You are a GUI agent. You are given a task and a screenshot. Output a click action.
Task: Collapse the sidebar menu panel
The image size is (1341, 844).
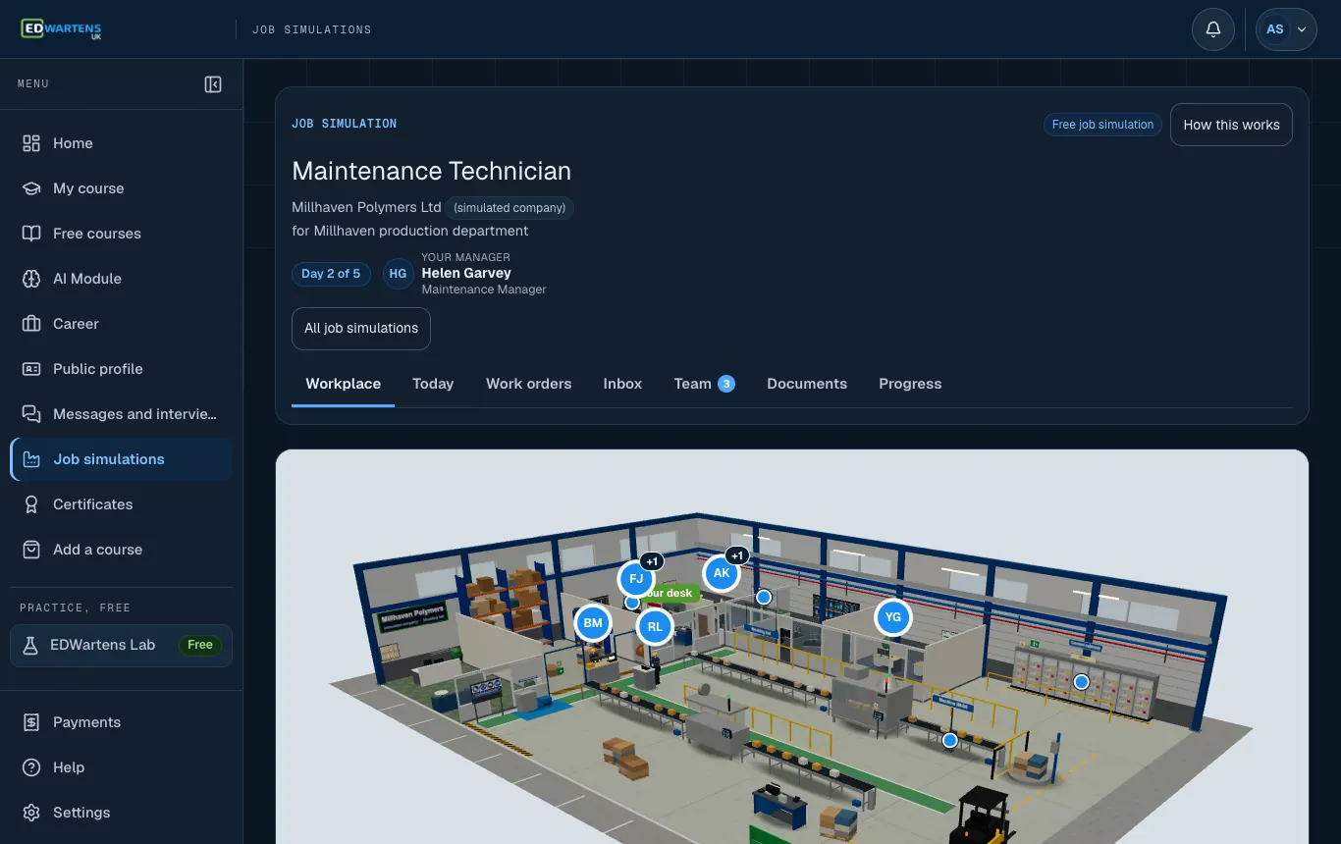click(213, 84)
